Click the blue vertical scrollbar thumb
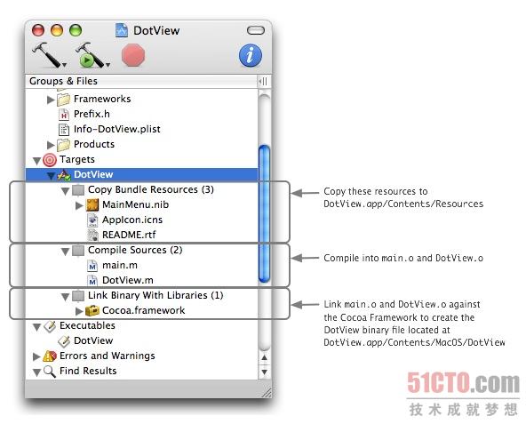526x424 pixels. (x=265, y=213)
